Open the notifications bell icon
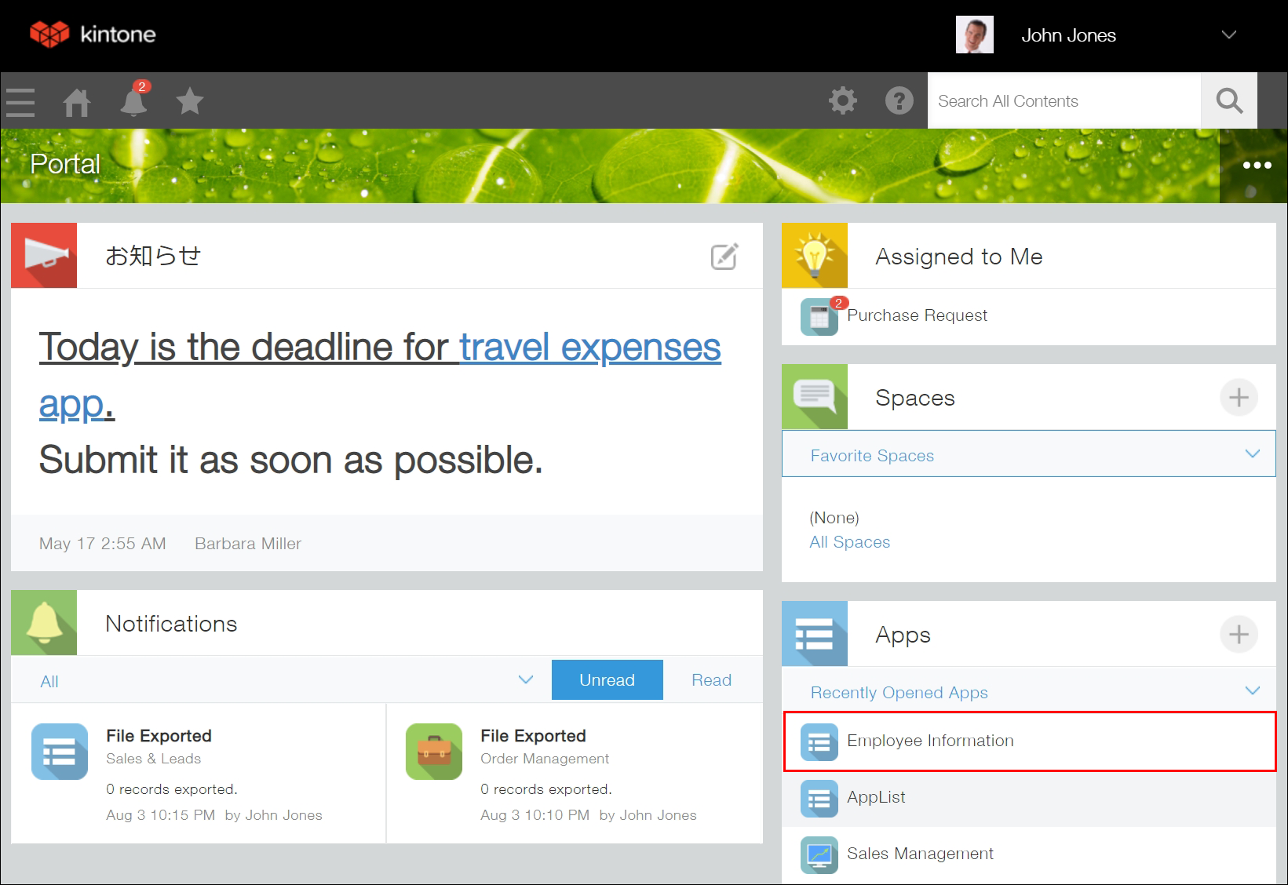This screenshot has height=885, width=1288. point(133,102)
